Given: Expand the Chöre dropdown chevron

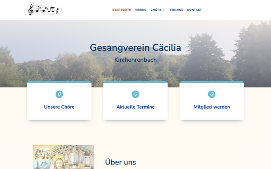Looking at the screenshot, I should point(164,10).
